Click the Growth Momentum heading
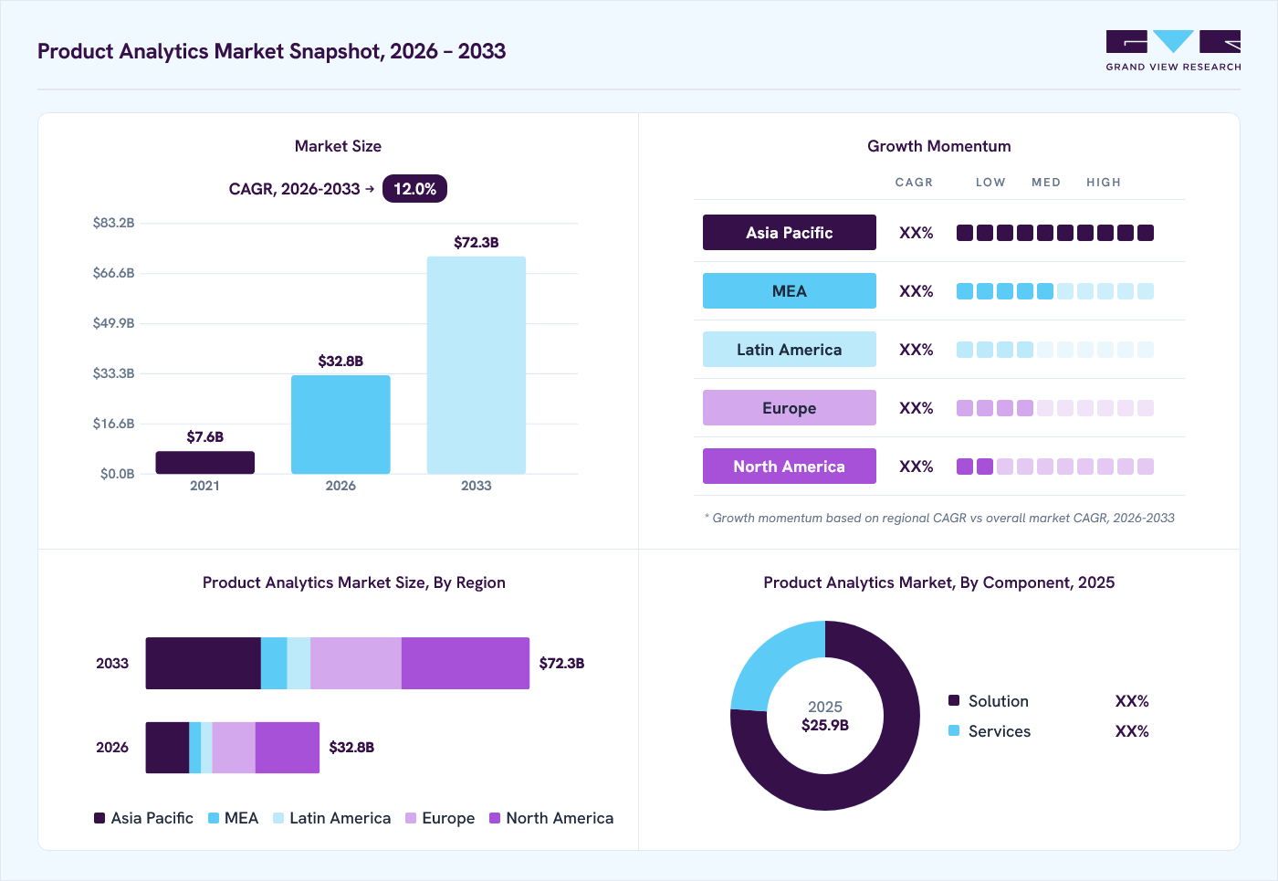 pyautogui.click(x=939, y=146)
